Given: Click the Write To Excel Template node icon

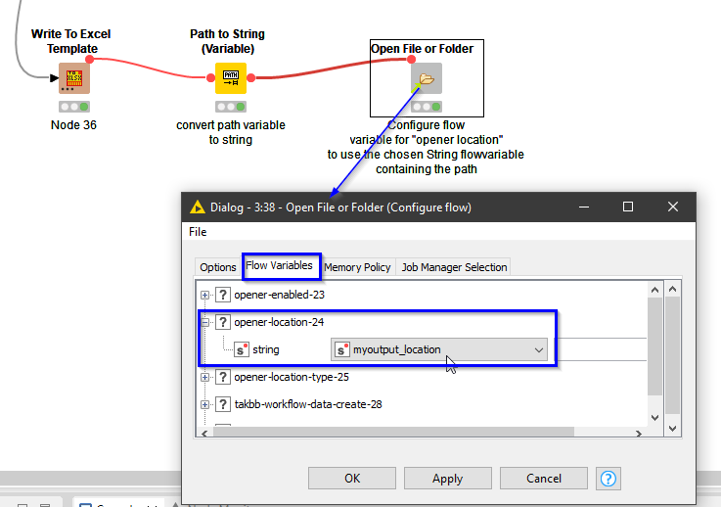Looking at the screenshot, I should 73,78.
